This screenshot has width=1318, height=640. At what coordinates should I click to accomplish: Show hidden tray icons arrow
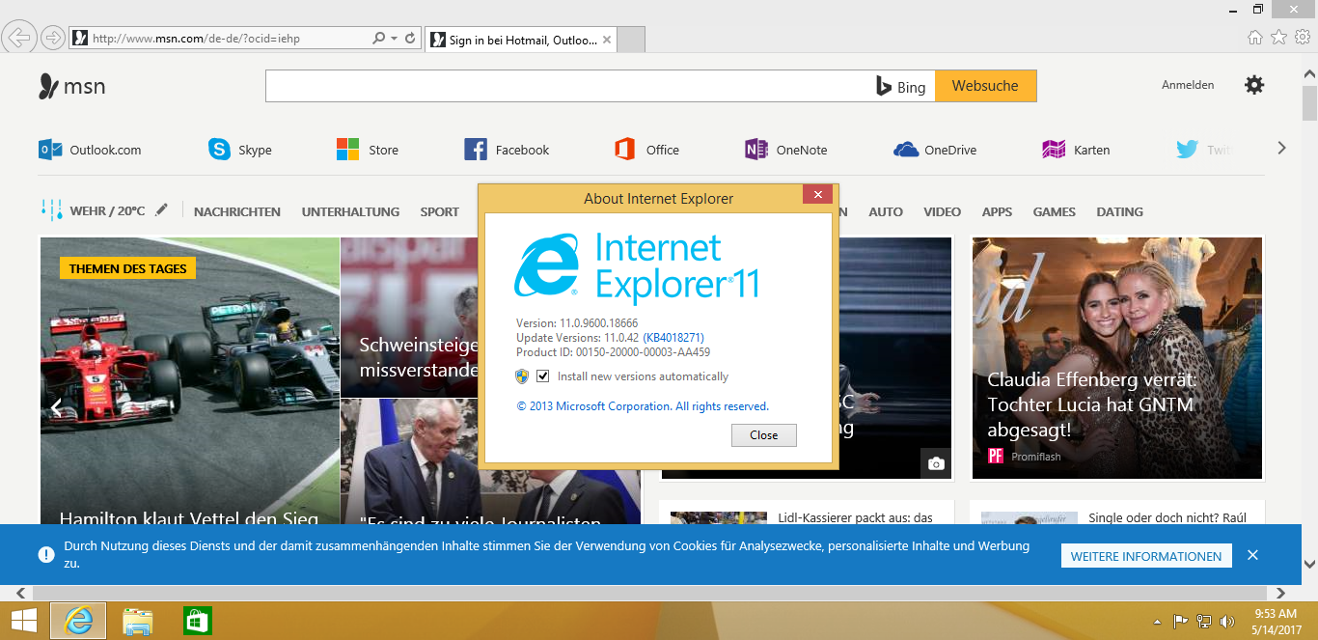click(x=1157, y=622)
